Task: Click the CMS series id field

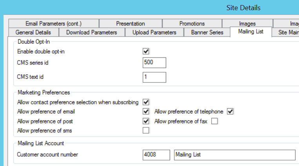Action: click(154, 62)
